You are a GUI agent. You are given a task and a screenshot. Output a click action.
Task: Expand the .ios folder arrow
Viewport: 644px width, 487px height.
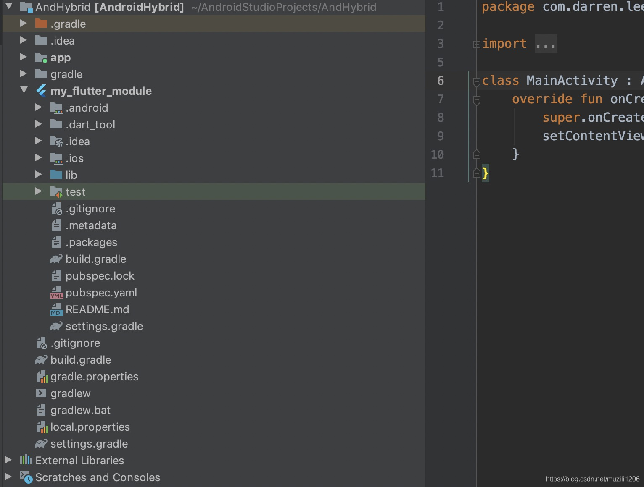39,158
